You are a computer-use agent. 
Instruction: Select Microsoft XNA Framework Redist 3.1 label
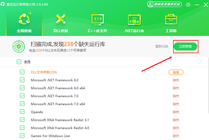[60, 120]
